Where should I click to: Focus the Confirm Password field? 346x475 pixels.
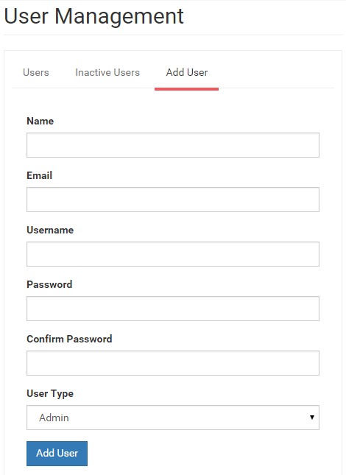[173, 363]
